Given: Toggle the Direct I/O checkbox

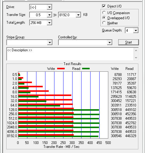Looking at the screenshot, I should [x=104, y=6].
